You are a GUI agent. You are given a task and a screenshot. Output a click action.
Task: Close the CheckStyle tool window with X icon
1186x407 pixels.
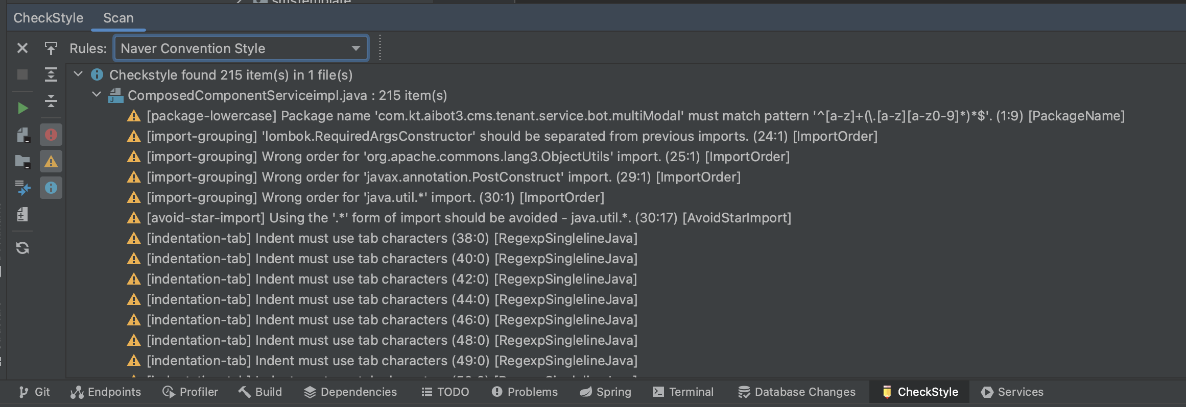[22, 48]
